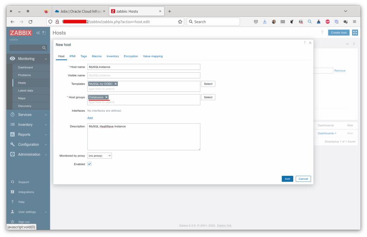The image size is (367, 237).
Task: Save page to Pocket icon
Action: point(256,22)
